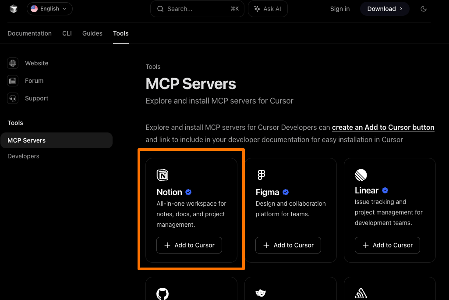Click the Support headset icon
This screenshot has width=449, height=300.
[13, 98]
